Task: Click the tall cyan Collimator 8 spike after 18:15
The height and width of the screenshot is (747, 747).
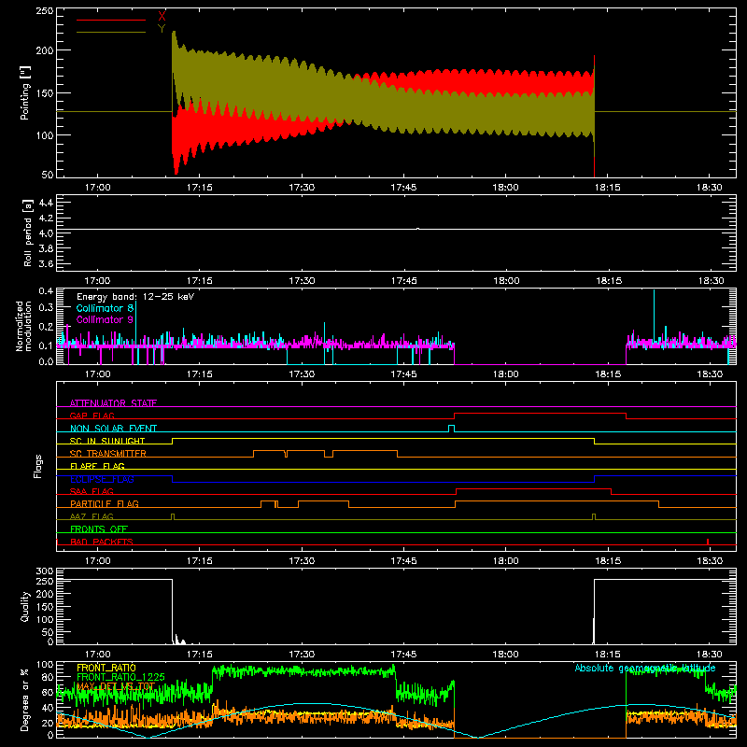Action: coord(654,315)
